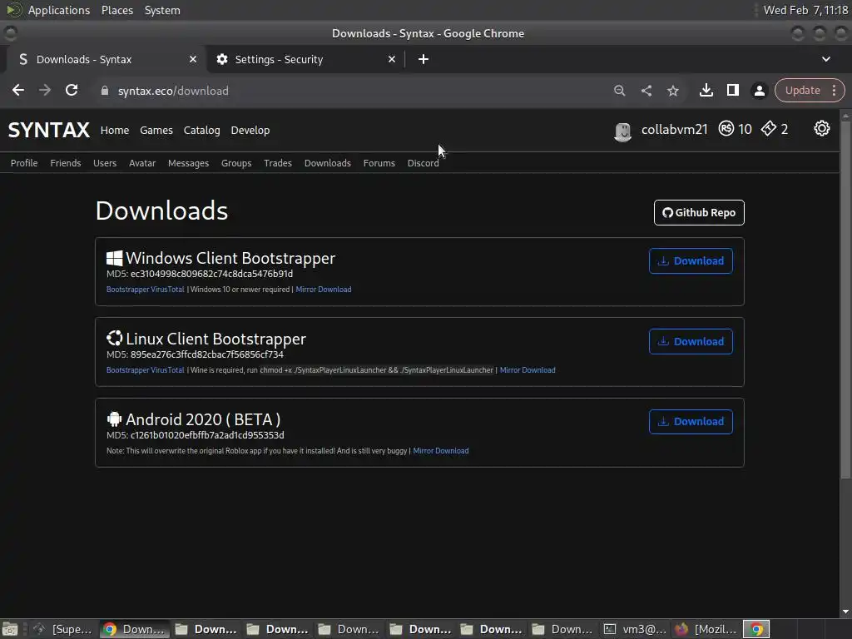Open the Friends sub navigation link
Screen dimensions: 852x639
tap(65, 163)
